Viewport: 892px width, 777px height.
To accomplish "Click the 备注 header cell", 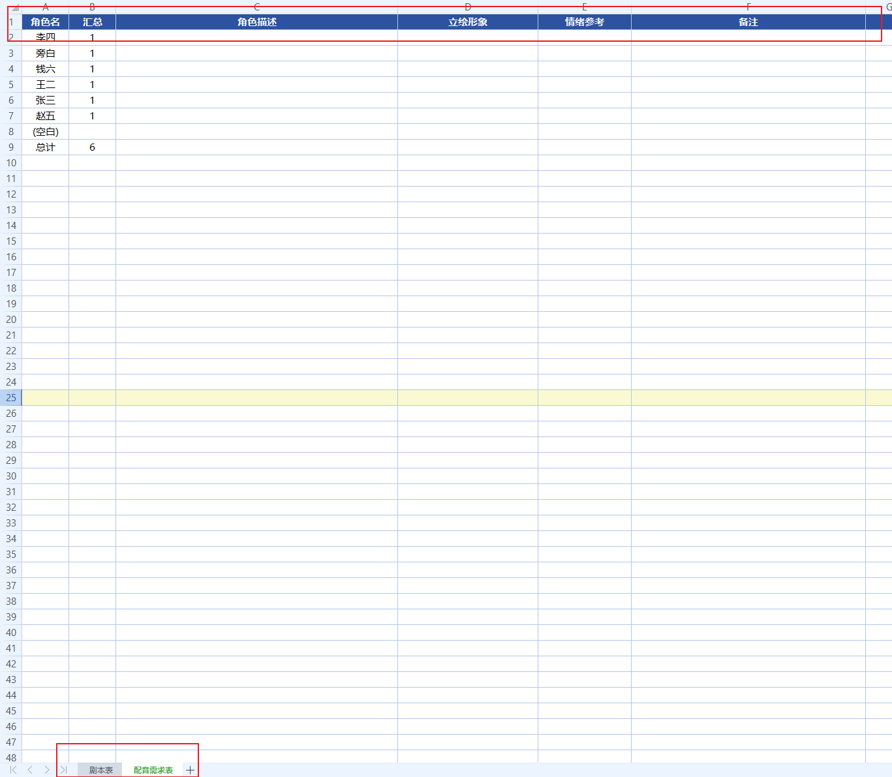I will [748, 22].
